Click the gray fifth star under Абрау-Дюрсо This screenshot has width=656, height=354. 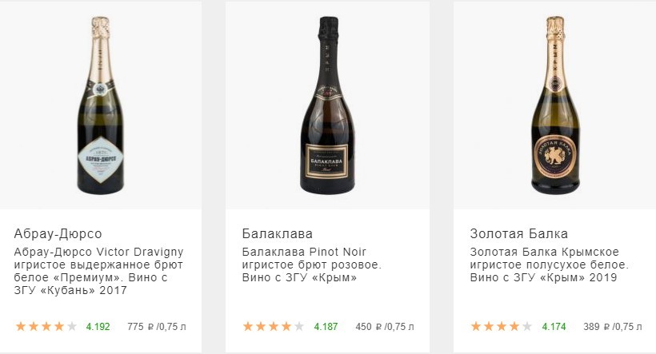coord(72,326)
